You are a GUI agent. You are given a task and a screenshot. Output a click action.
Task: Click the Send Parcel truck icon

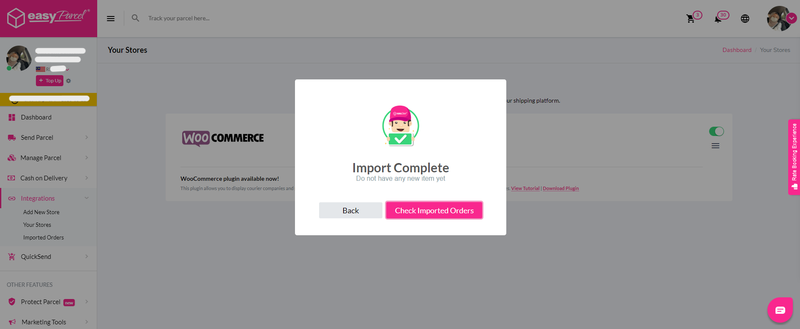point(12,138)
